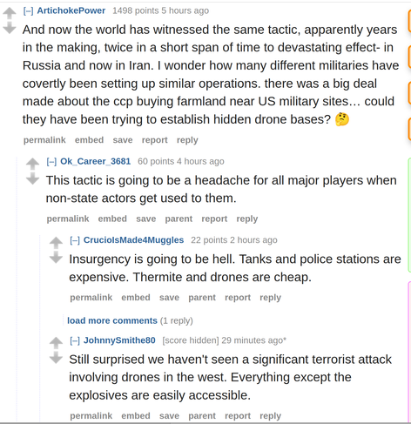This screenshot has height=424, width=411.
Task: Save CrucioIsMade4Muggles' comment
Action: tap(169, 298)
